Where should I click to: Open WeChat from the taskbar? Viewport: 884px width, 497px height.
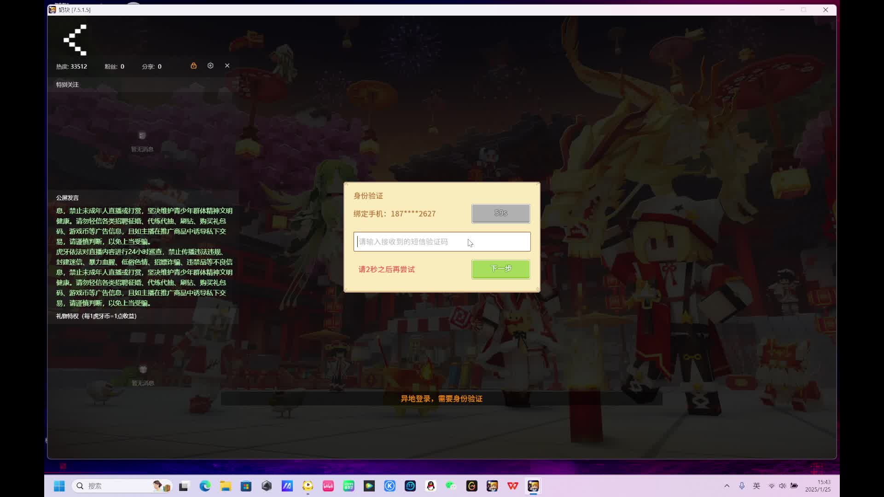451,486
